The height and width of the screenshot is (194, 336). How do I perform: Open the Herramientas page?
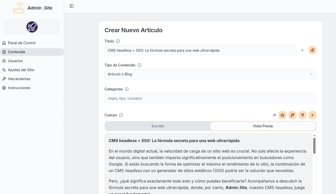[x=19, y=79]
